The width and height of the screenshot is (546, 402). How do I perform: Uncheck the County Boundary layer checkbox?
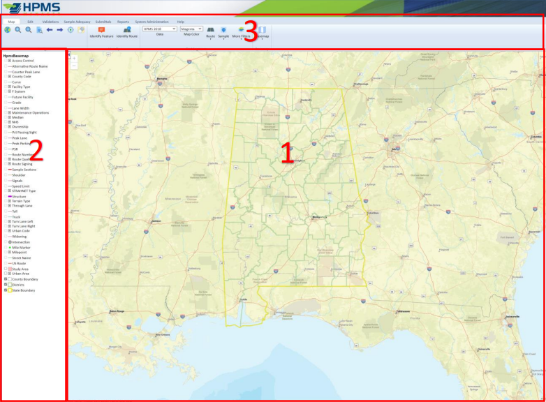pos(6,279)
